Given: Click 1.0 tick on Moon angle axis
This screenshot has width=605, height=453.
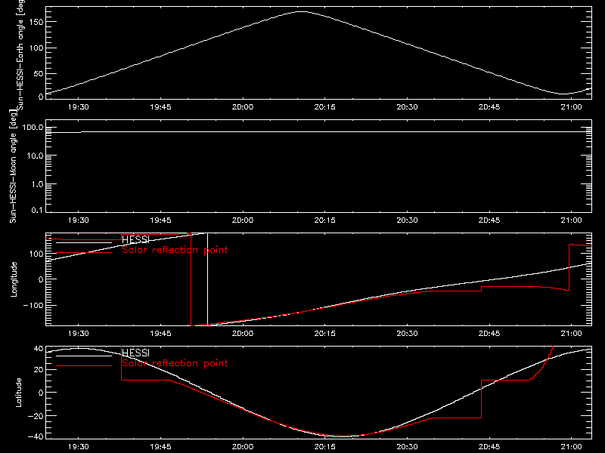Looking at the screenshot, I should tap(37, 184).
